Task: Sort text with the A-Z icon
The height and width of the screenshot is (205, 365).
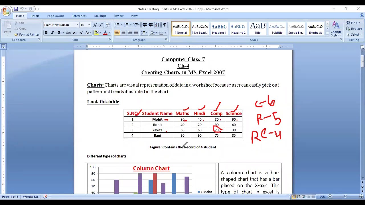Action: click(x=158, y=25)
